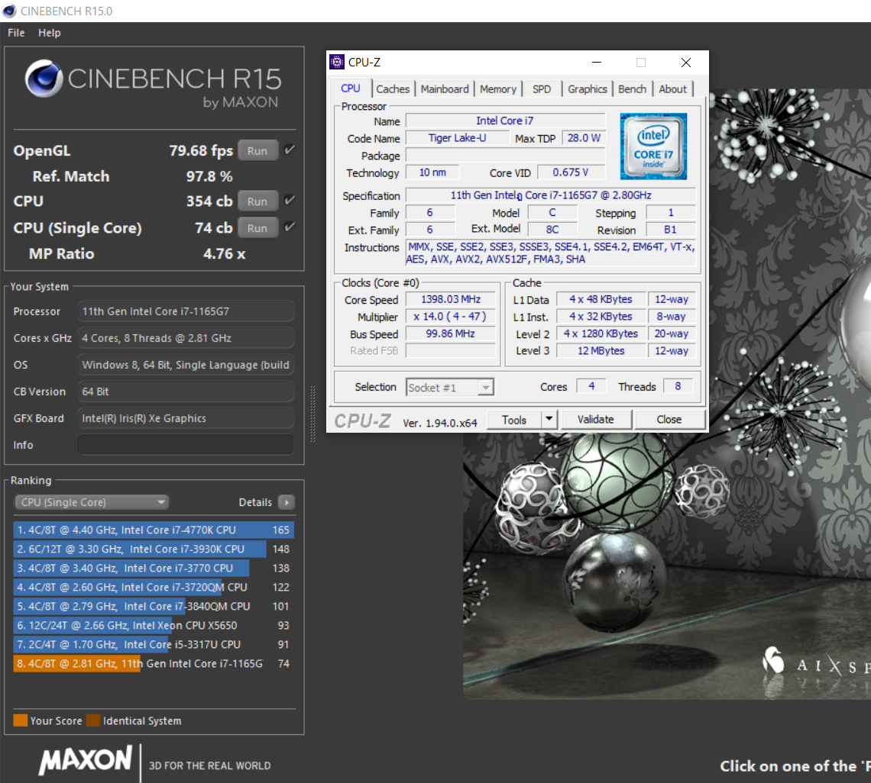Click the Threads count value 8
871x783 pixels.
click(x=678, y=386)
